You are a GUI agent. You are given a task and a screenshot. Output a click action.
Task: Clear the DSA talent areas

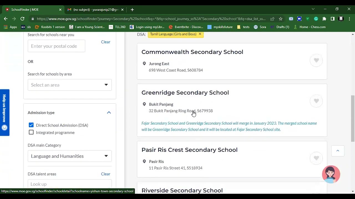[106, 174]
